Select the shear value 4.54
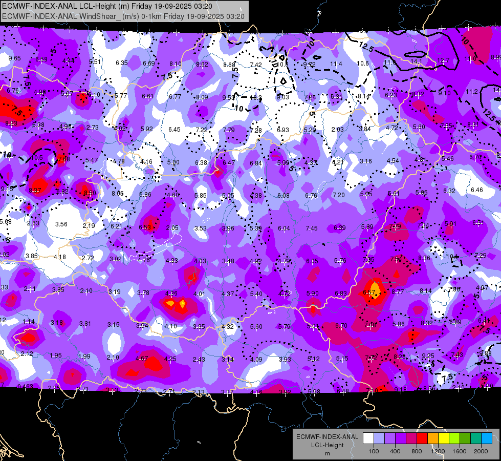 (393, 161)
